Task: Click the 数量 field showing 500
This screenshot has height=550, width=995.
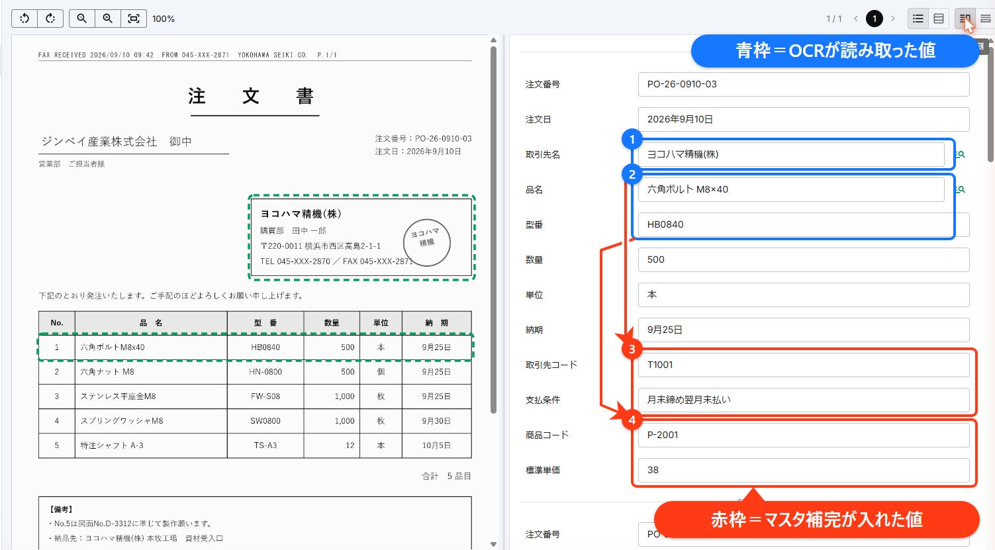Action: coord(804,259)
